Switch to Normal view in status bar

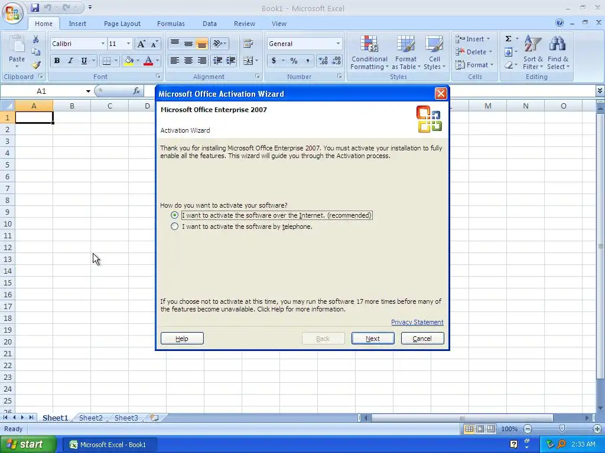pyautogui.click(x=469, y=429)
